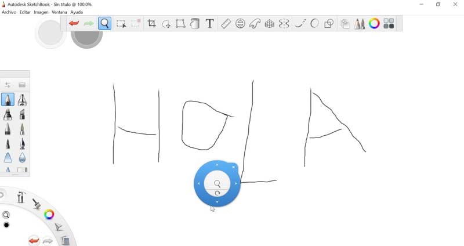Open the color wheel in the corner lagoon
The height and width of the screenshot is (246, 464).
(x=49, y=214)
